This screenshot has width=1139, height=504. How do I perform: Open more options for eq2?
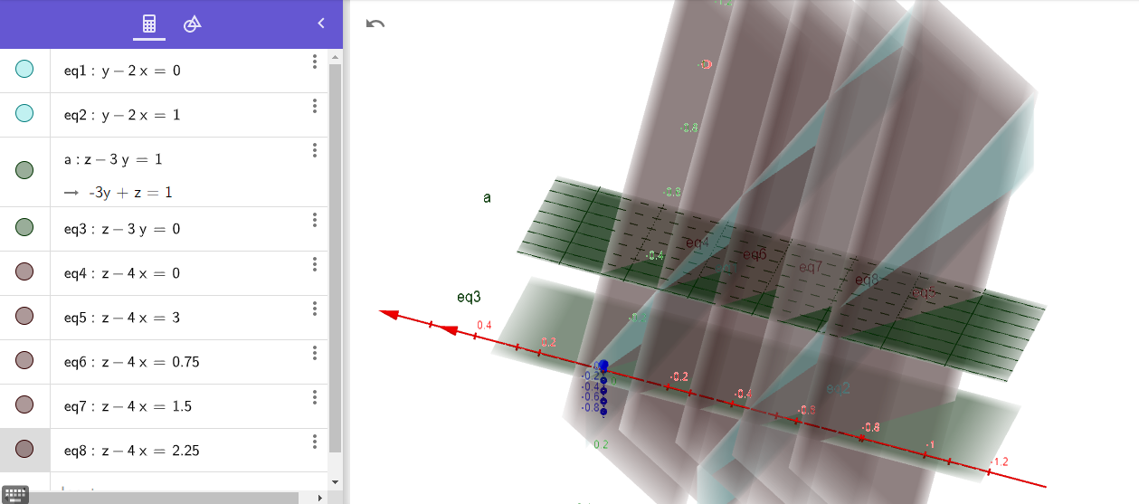314,106
